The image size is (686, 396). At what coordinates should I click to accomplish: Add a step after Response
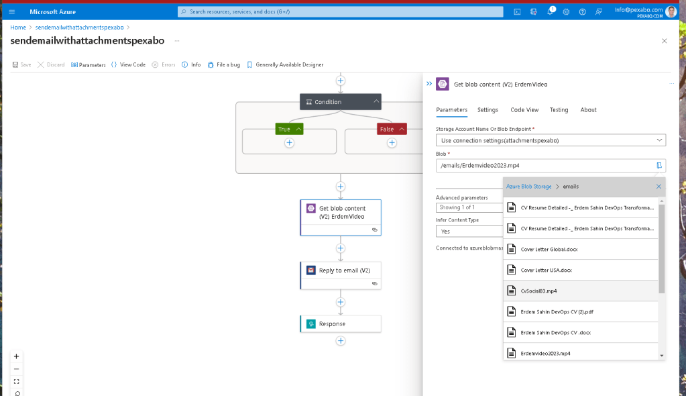click(341, 341)
